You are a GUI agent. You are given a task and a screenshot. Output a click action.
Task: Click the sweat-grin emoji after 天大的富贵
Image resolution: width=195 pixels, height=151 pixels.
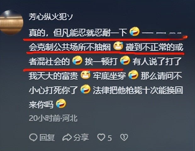tap(86, 75)
